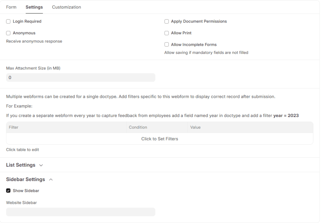321x223 pixels.
Task: Check Apply Document Permissions
Action: [x=167, y=22]
